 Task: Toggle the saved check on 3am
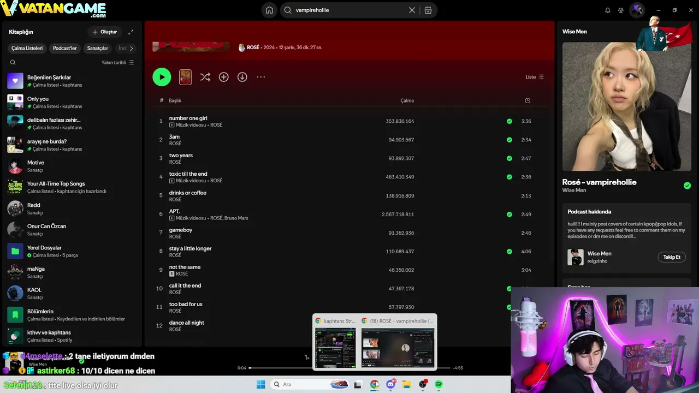coord(510,140)
